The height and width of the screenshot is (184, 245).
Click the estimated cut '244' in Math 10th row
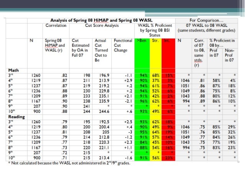(x=87, y=112)
